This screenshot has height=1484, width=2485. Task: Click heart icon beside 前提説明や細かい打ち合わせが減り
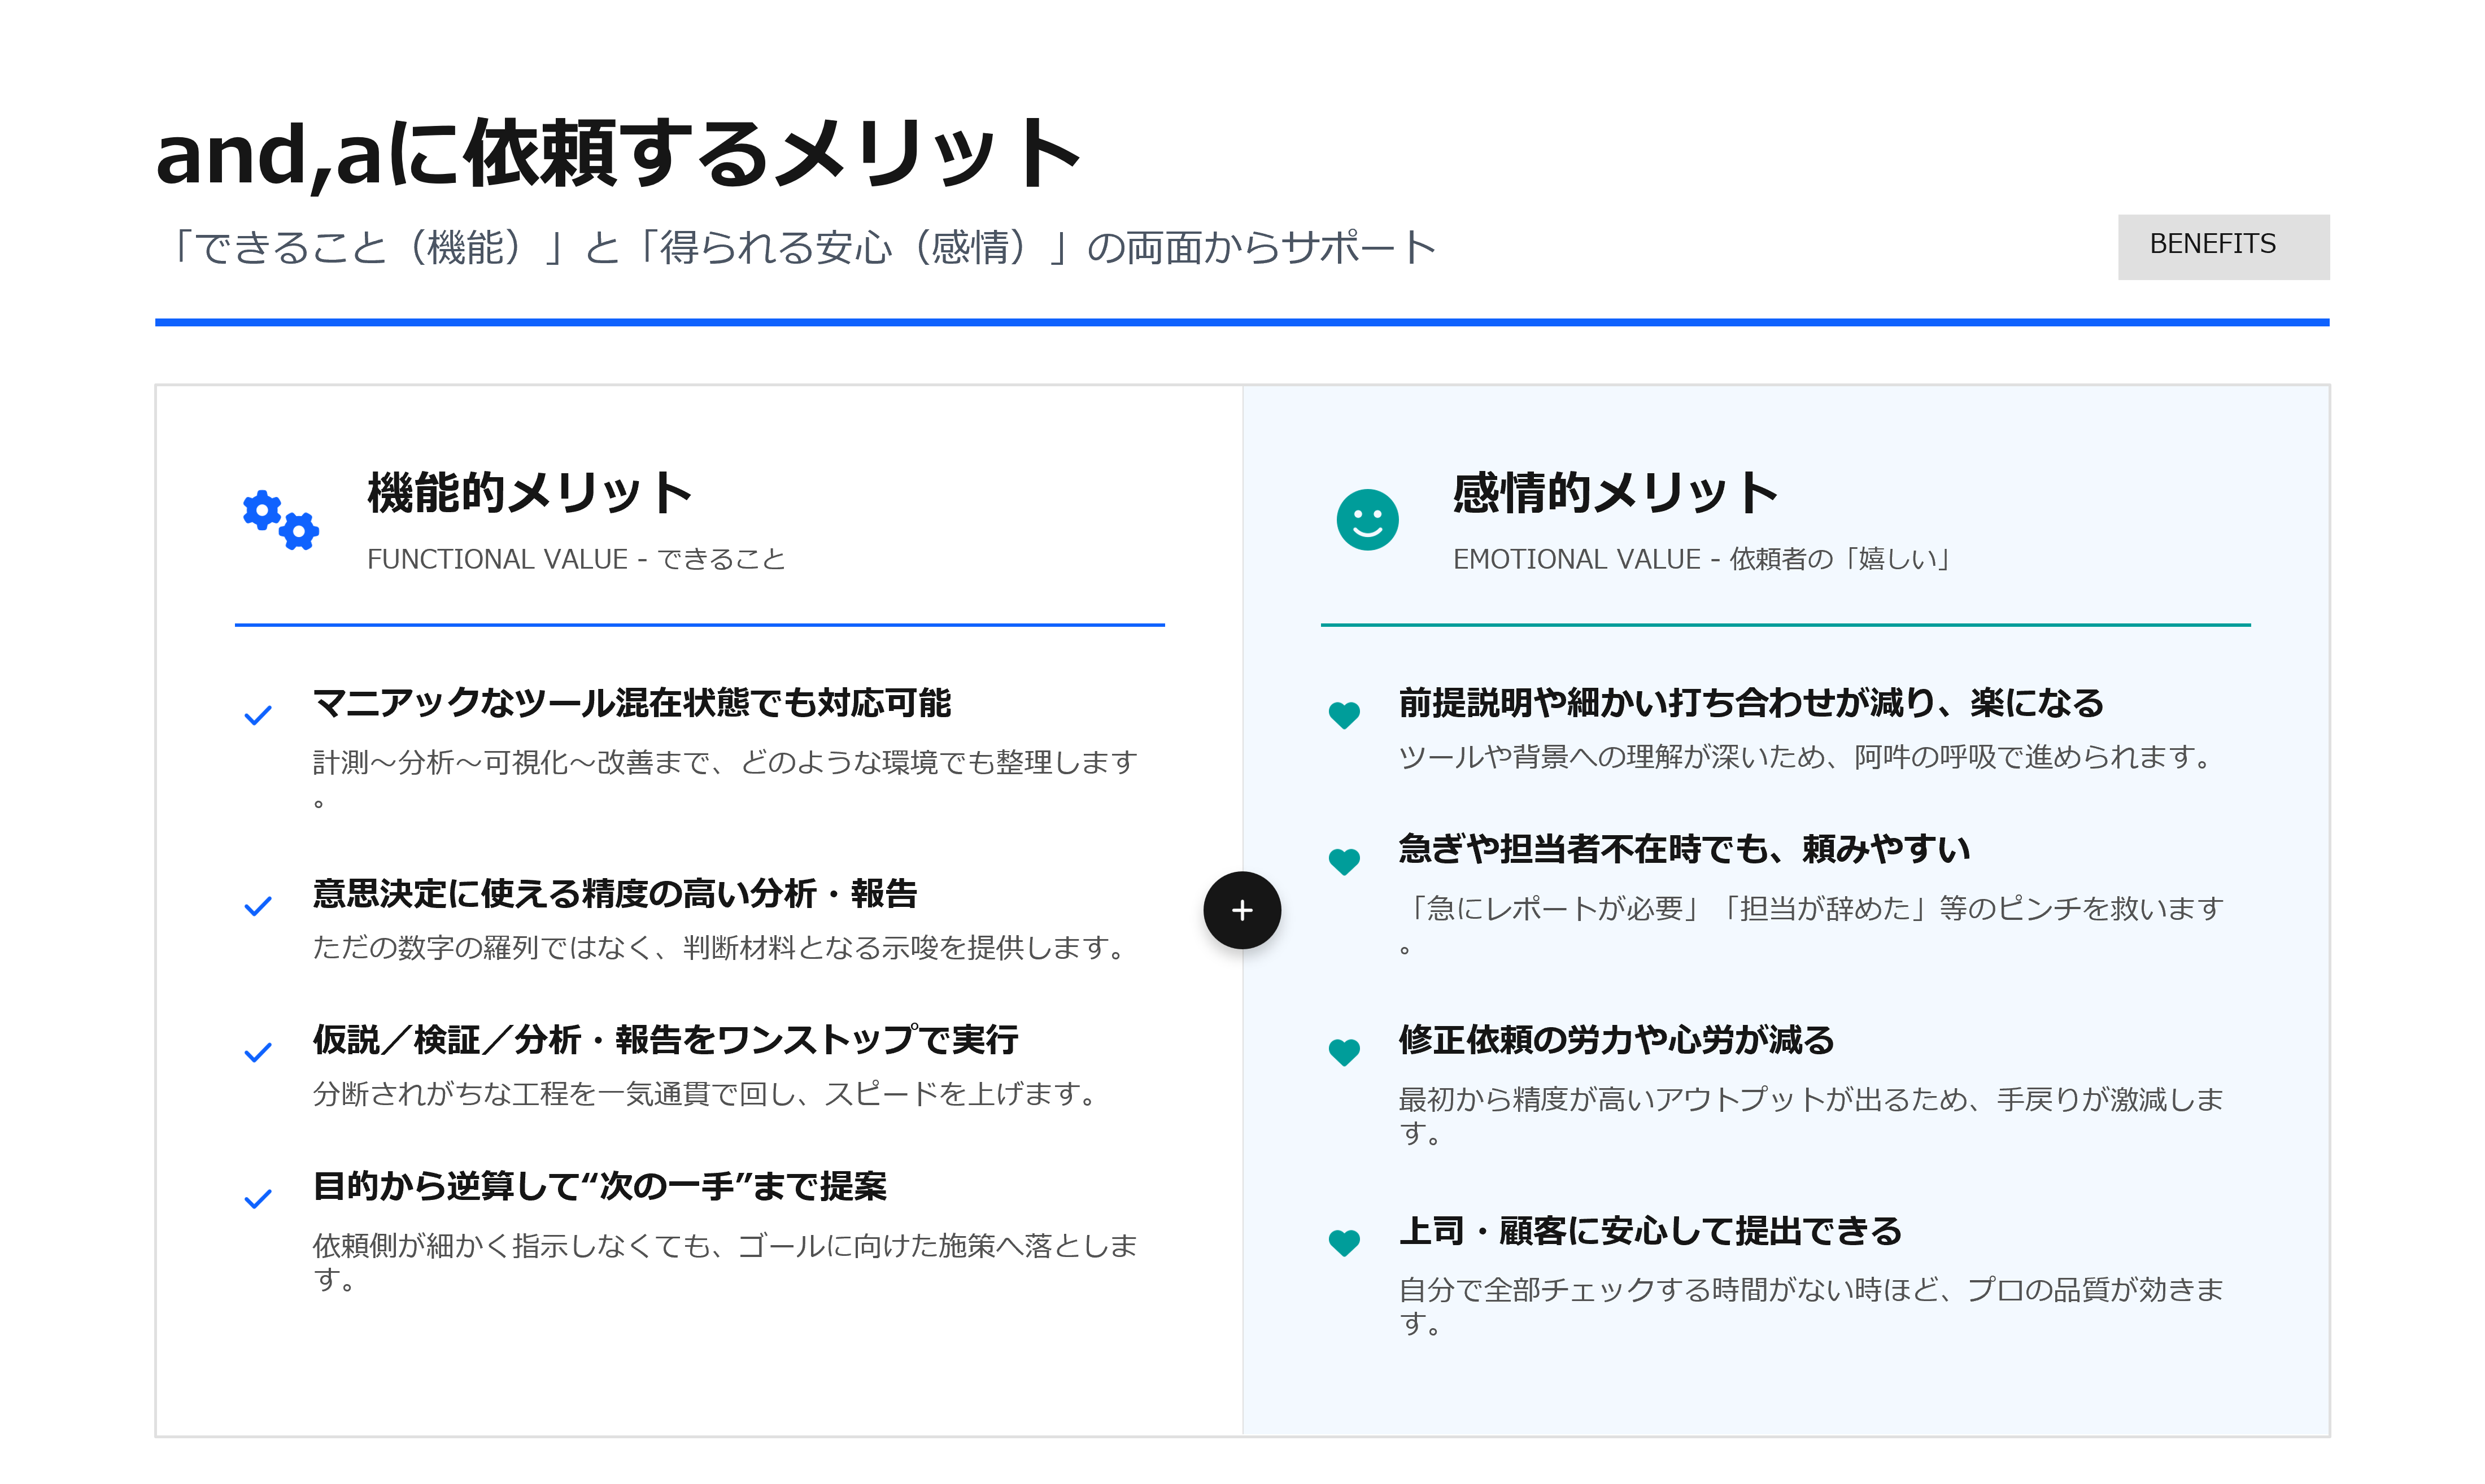(1344, 715)
